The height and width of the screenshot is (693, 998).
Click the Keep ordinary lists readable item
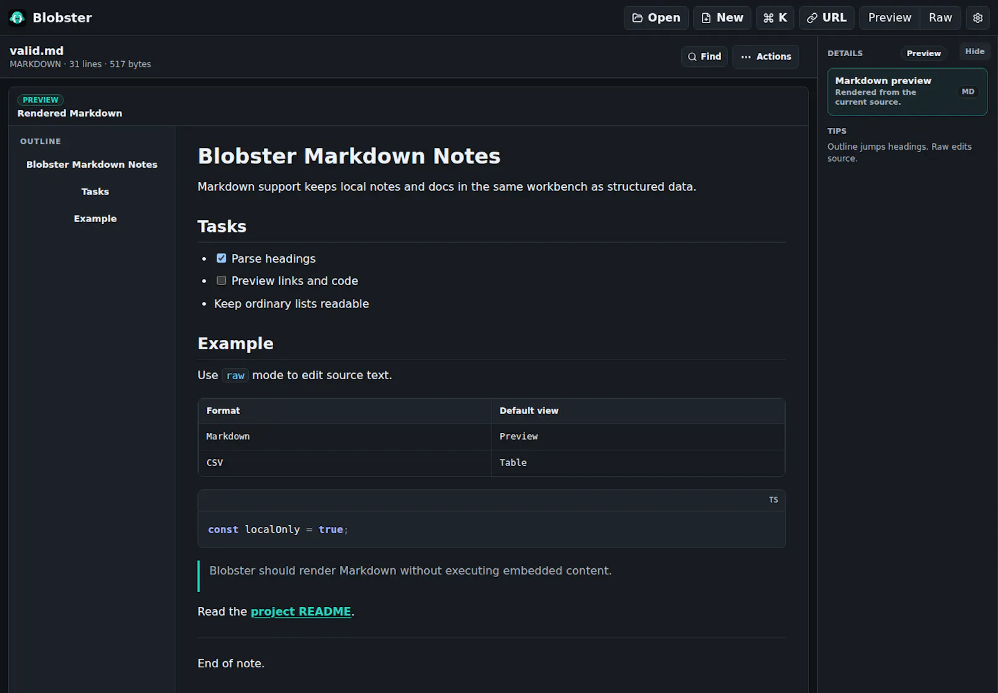pyautogui.click(x=291, y=304)
